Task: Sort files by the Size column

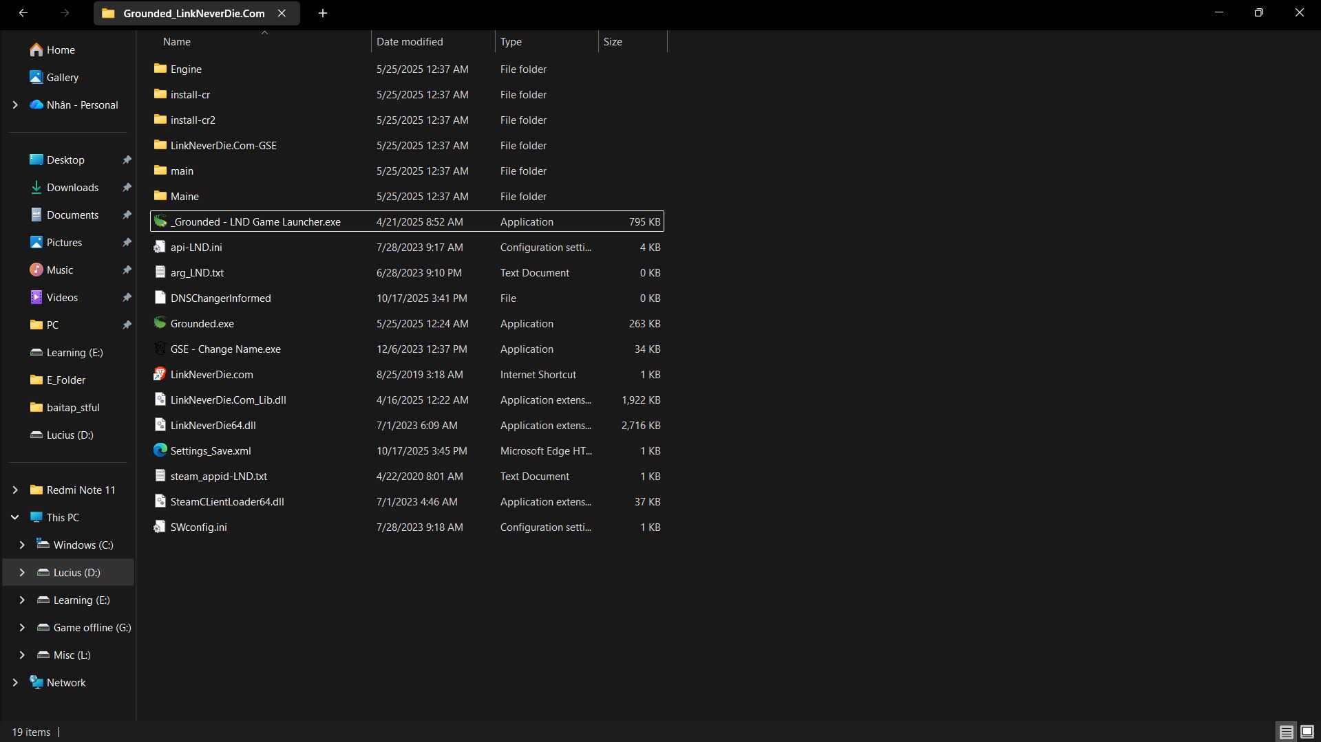Action: pyautogui.click(x=613, y=42)
